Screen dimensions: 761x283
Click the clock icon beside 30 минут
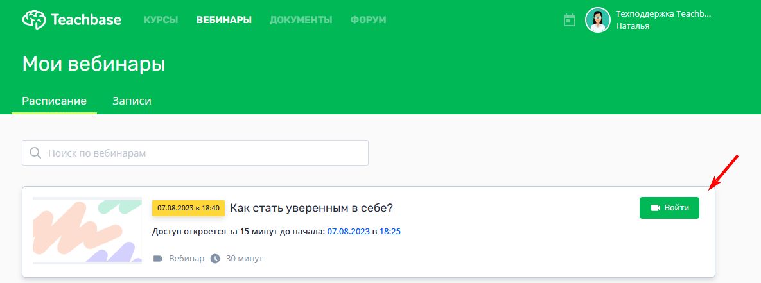pos(215,258)
